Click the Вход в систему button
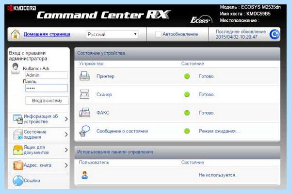Screen dimensions: 291x194 [x=47, y=101]
